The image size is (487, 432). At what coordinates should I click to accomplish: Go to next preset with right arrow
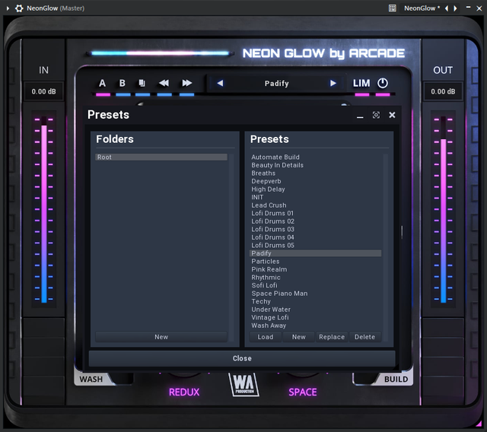point(333,84)
